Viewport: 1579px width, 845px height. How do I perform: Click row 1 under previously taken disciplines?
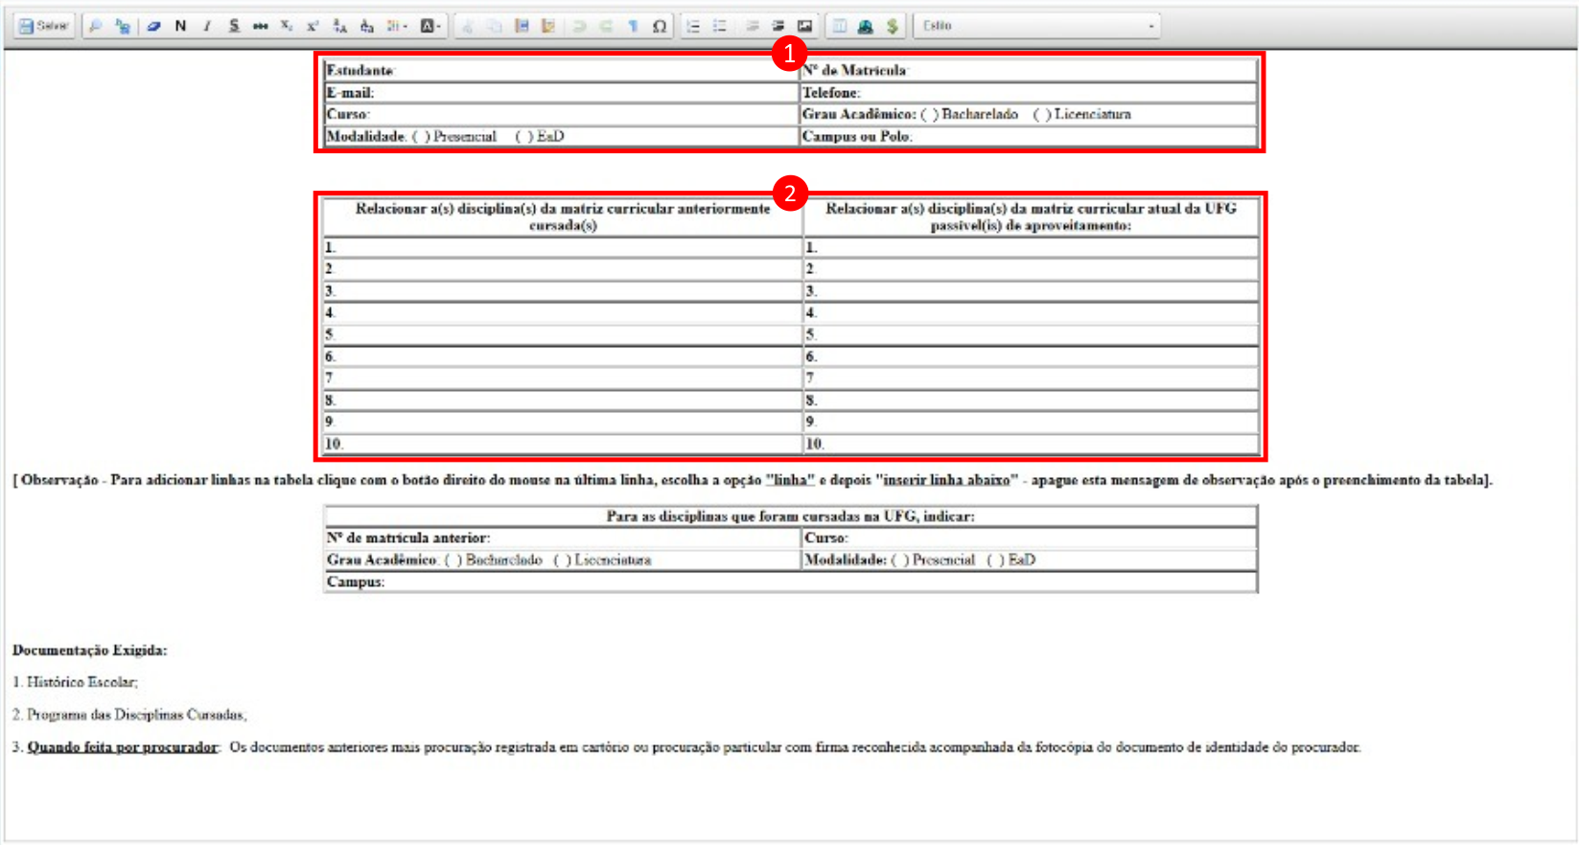[x=563, y=247]
